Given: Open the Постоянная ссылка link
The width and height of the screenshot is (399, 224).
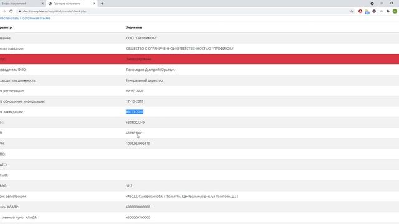Looking at the screenshot, I should (36, 18).
